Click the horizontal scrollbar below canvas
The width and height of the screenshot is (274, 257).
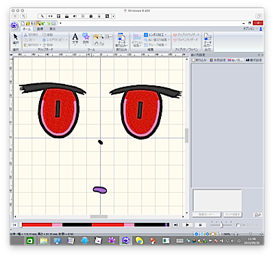click(x=99, y=217)
